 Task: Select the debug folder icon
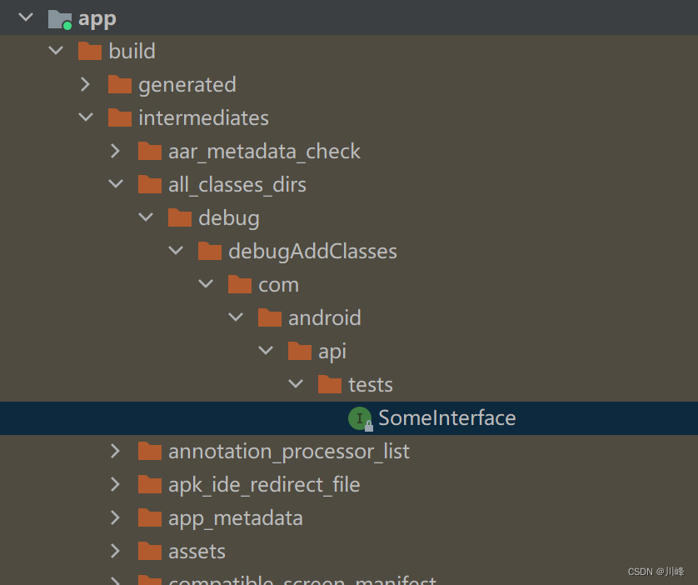click(180, 217)
